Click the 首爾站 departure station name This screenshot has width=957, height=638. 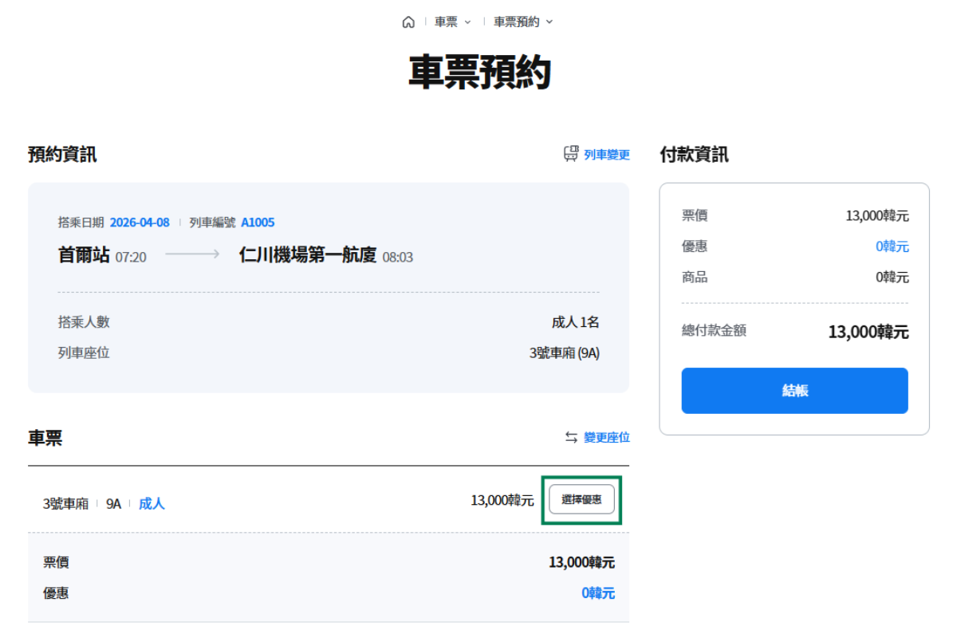pyautogui.click(x=84, y=255)
